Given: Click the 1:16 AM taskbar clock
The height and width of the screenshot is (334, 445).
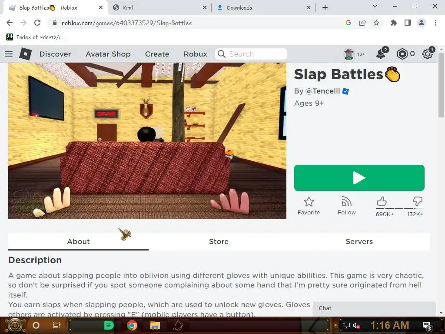Looking at the screenshot, I should pos(390,325).
